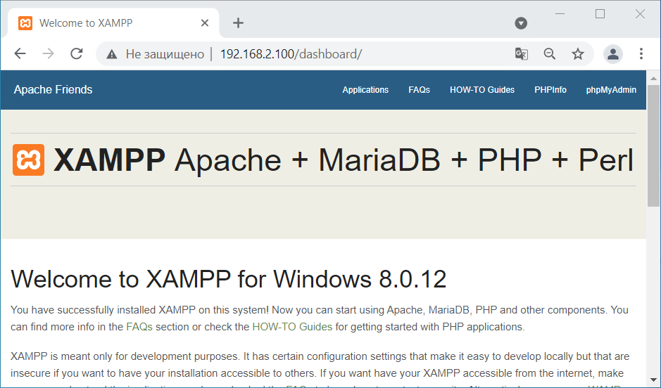Open the Google Translate page icon
The height and width of the screenshot is (388, 661).
click(522, 54)
